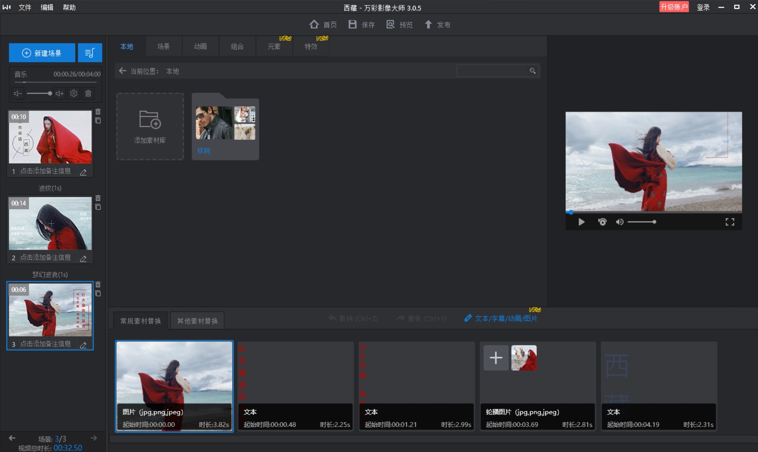
Task: Adjust the preview volume slider
Action: coord(642,222)
